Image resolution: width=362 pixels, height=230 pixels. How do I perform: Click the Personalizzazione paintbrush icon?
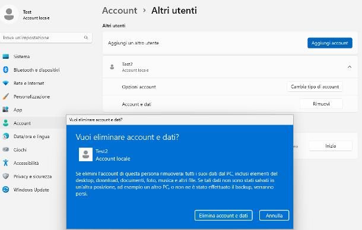pos(5,97)
